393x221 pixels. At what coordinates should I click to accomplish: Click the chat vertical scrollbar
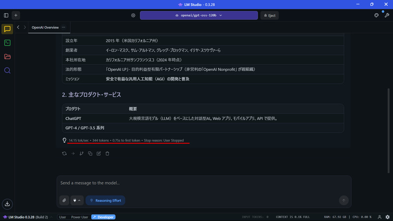(x=389, y=130)
